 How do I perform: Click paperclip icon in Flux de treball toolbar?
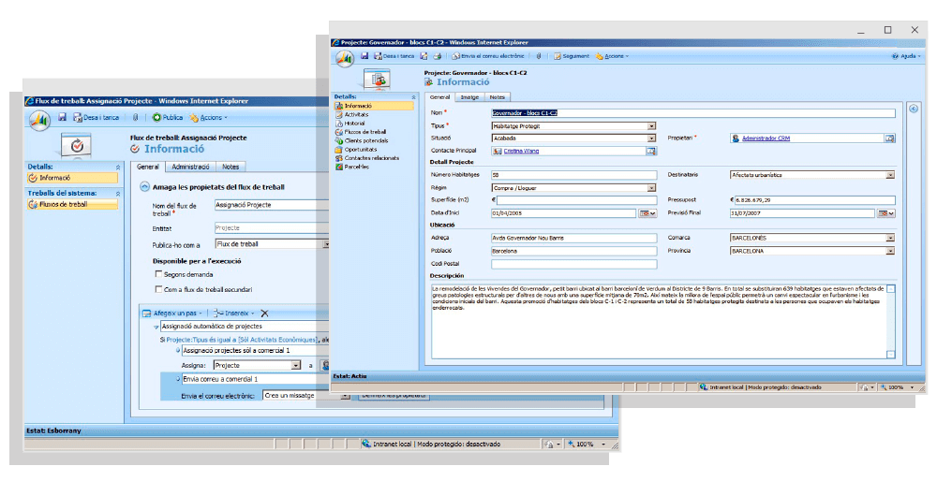[136, 118]
